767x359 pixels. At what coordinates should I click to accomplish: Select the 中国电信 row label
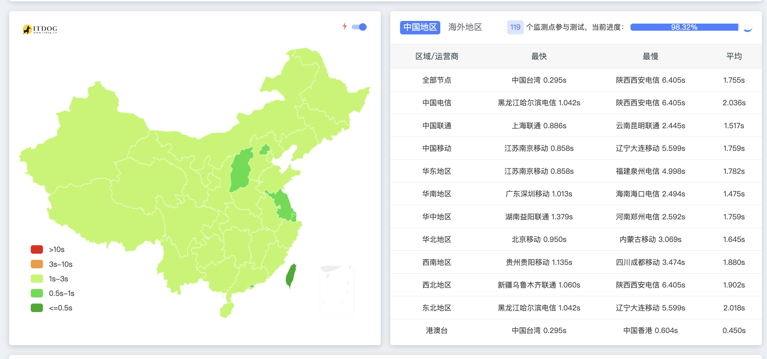437,103
